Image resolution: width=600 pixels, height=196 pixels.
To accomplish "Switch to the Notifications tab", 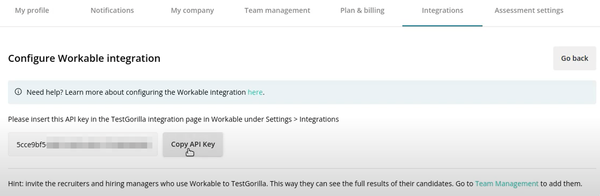I will tap(112, 11).
